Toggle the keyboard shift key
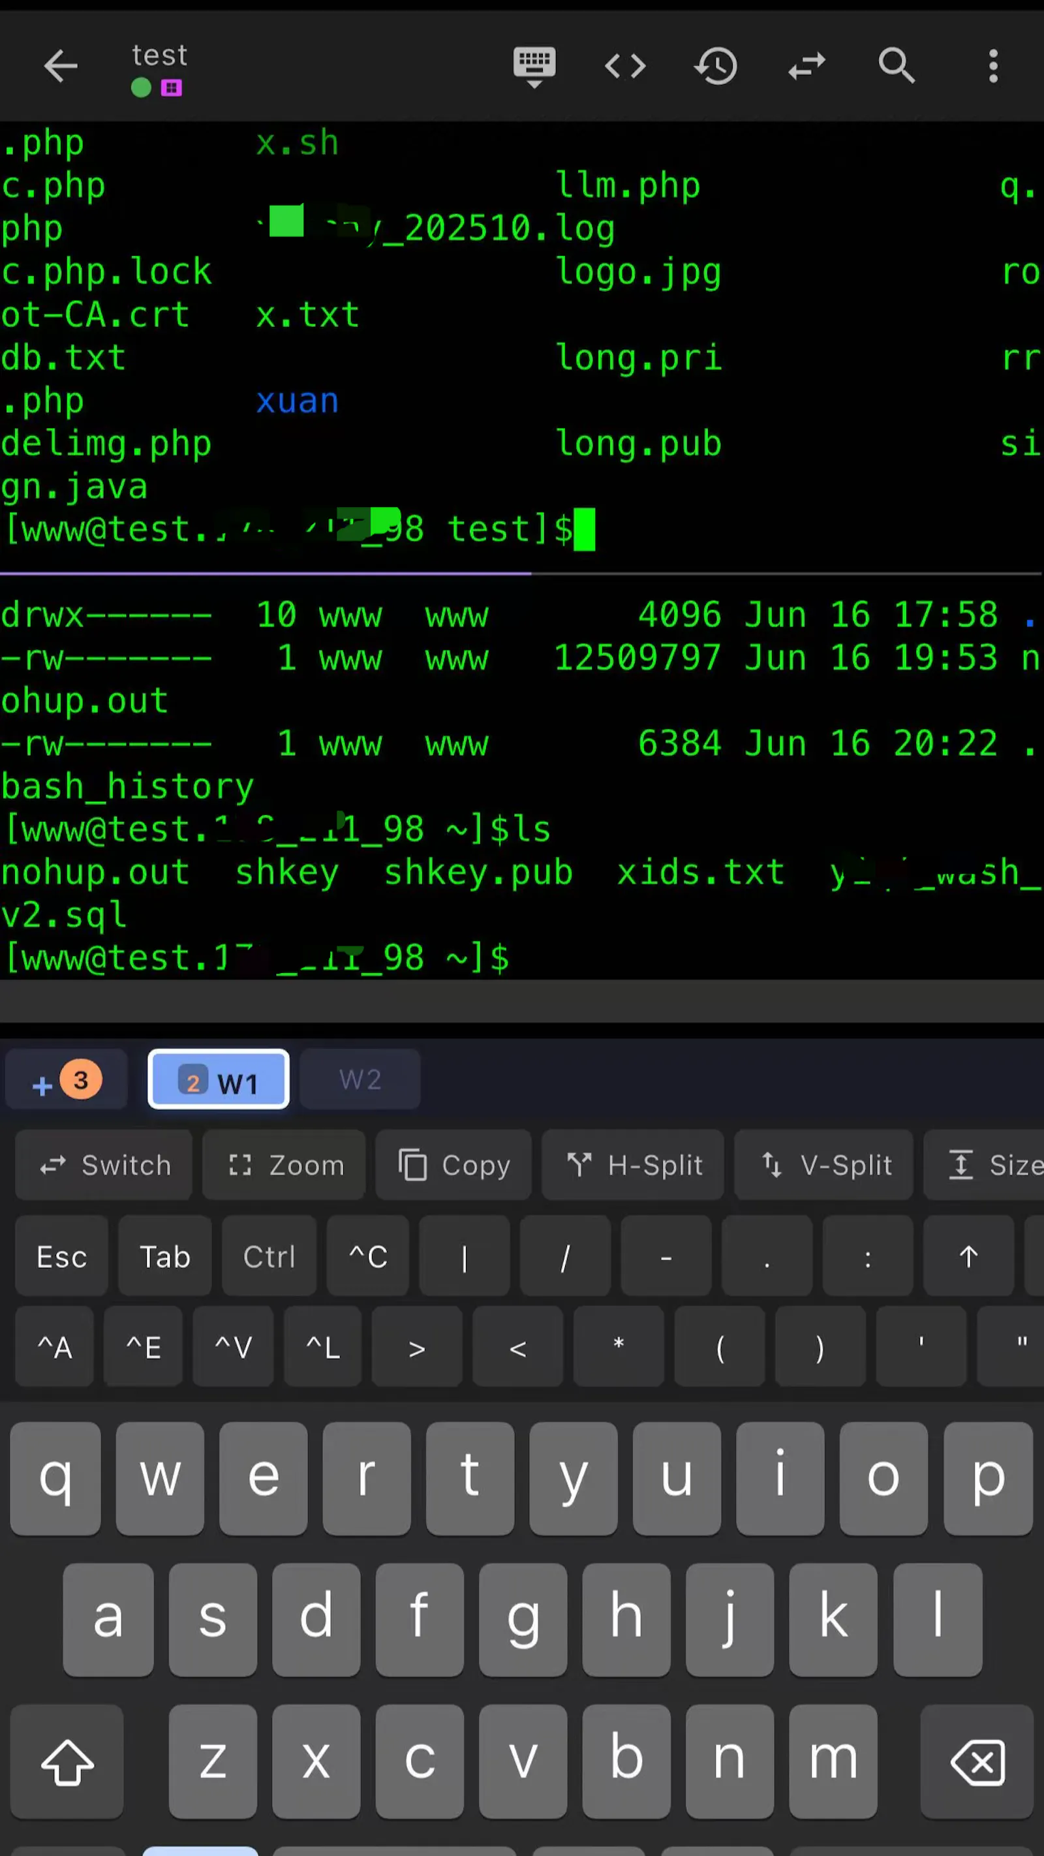Image resolution: width=1044 pixels, height=1856 pixels. (x=67, y=1761)
